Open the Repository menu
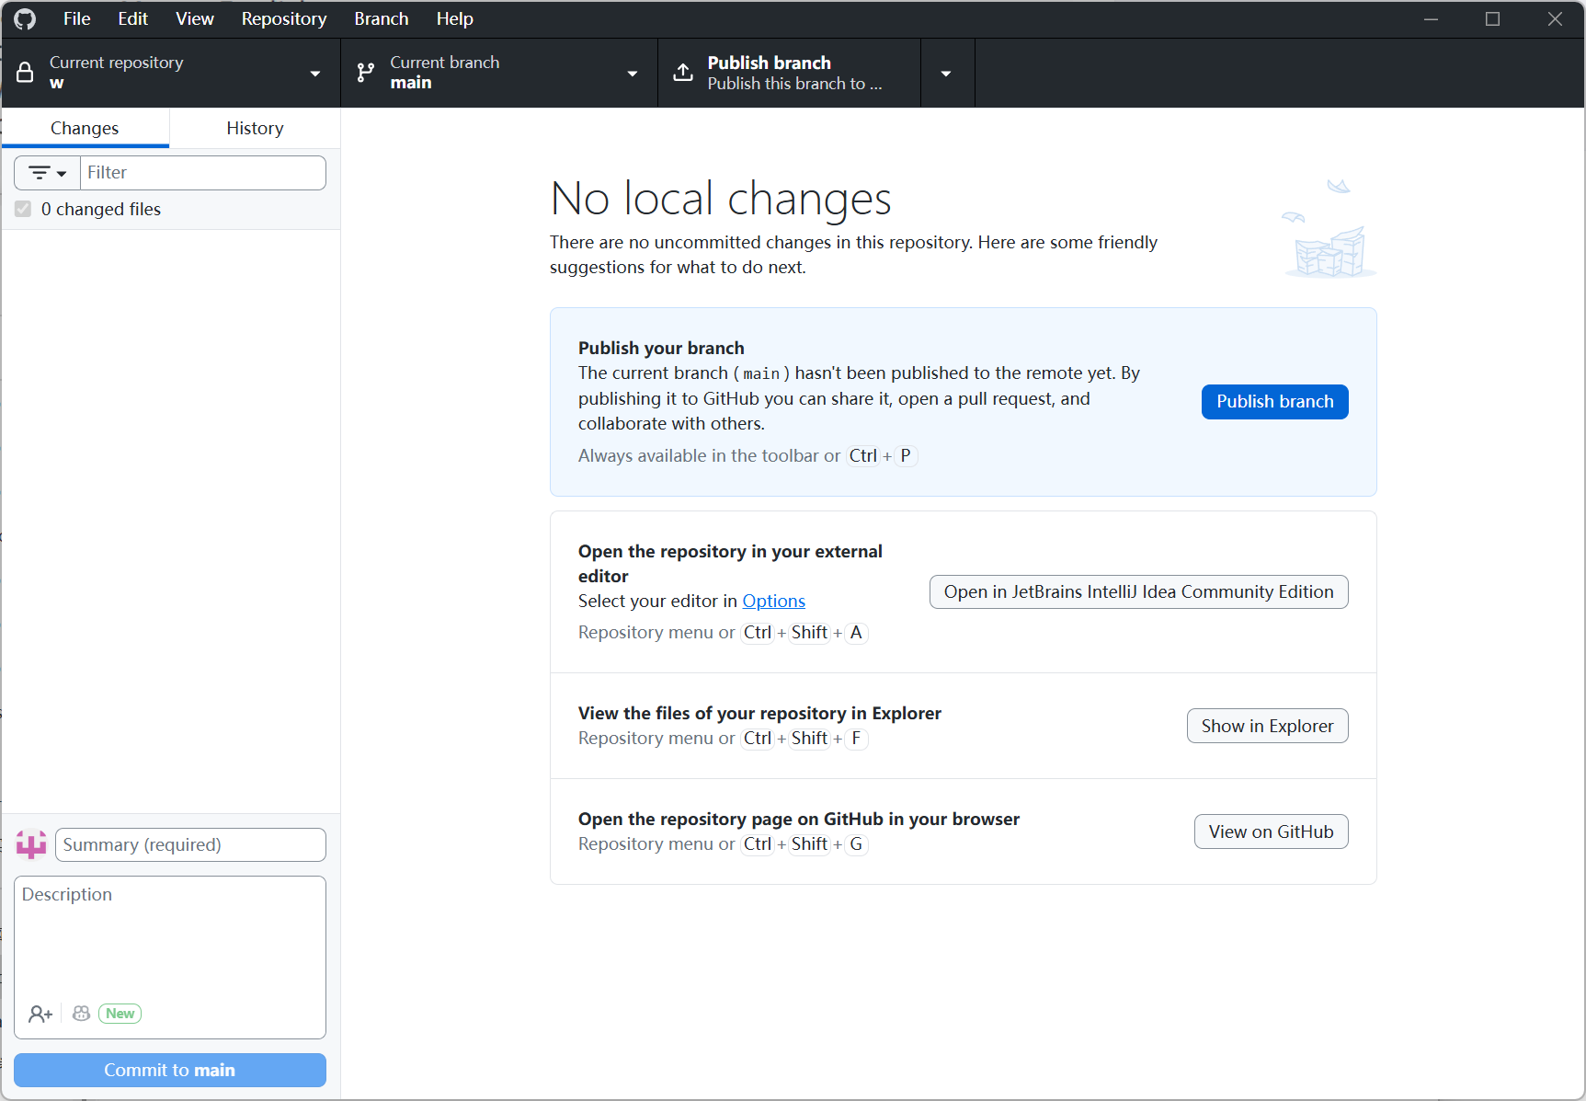1586x1101 pixels. [x=284, y=18]
